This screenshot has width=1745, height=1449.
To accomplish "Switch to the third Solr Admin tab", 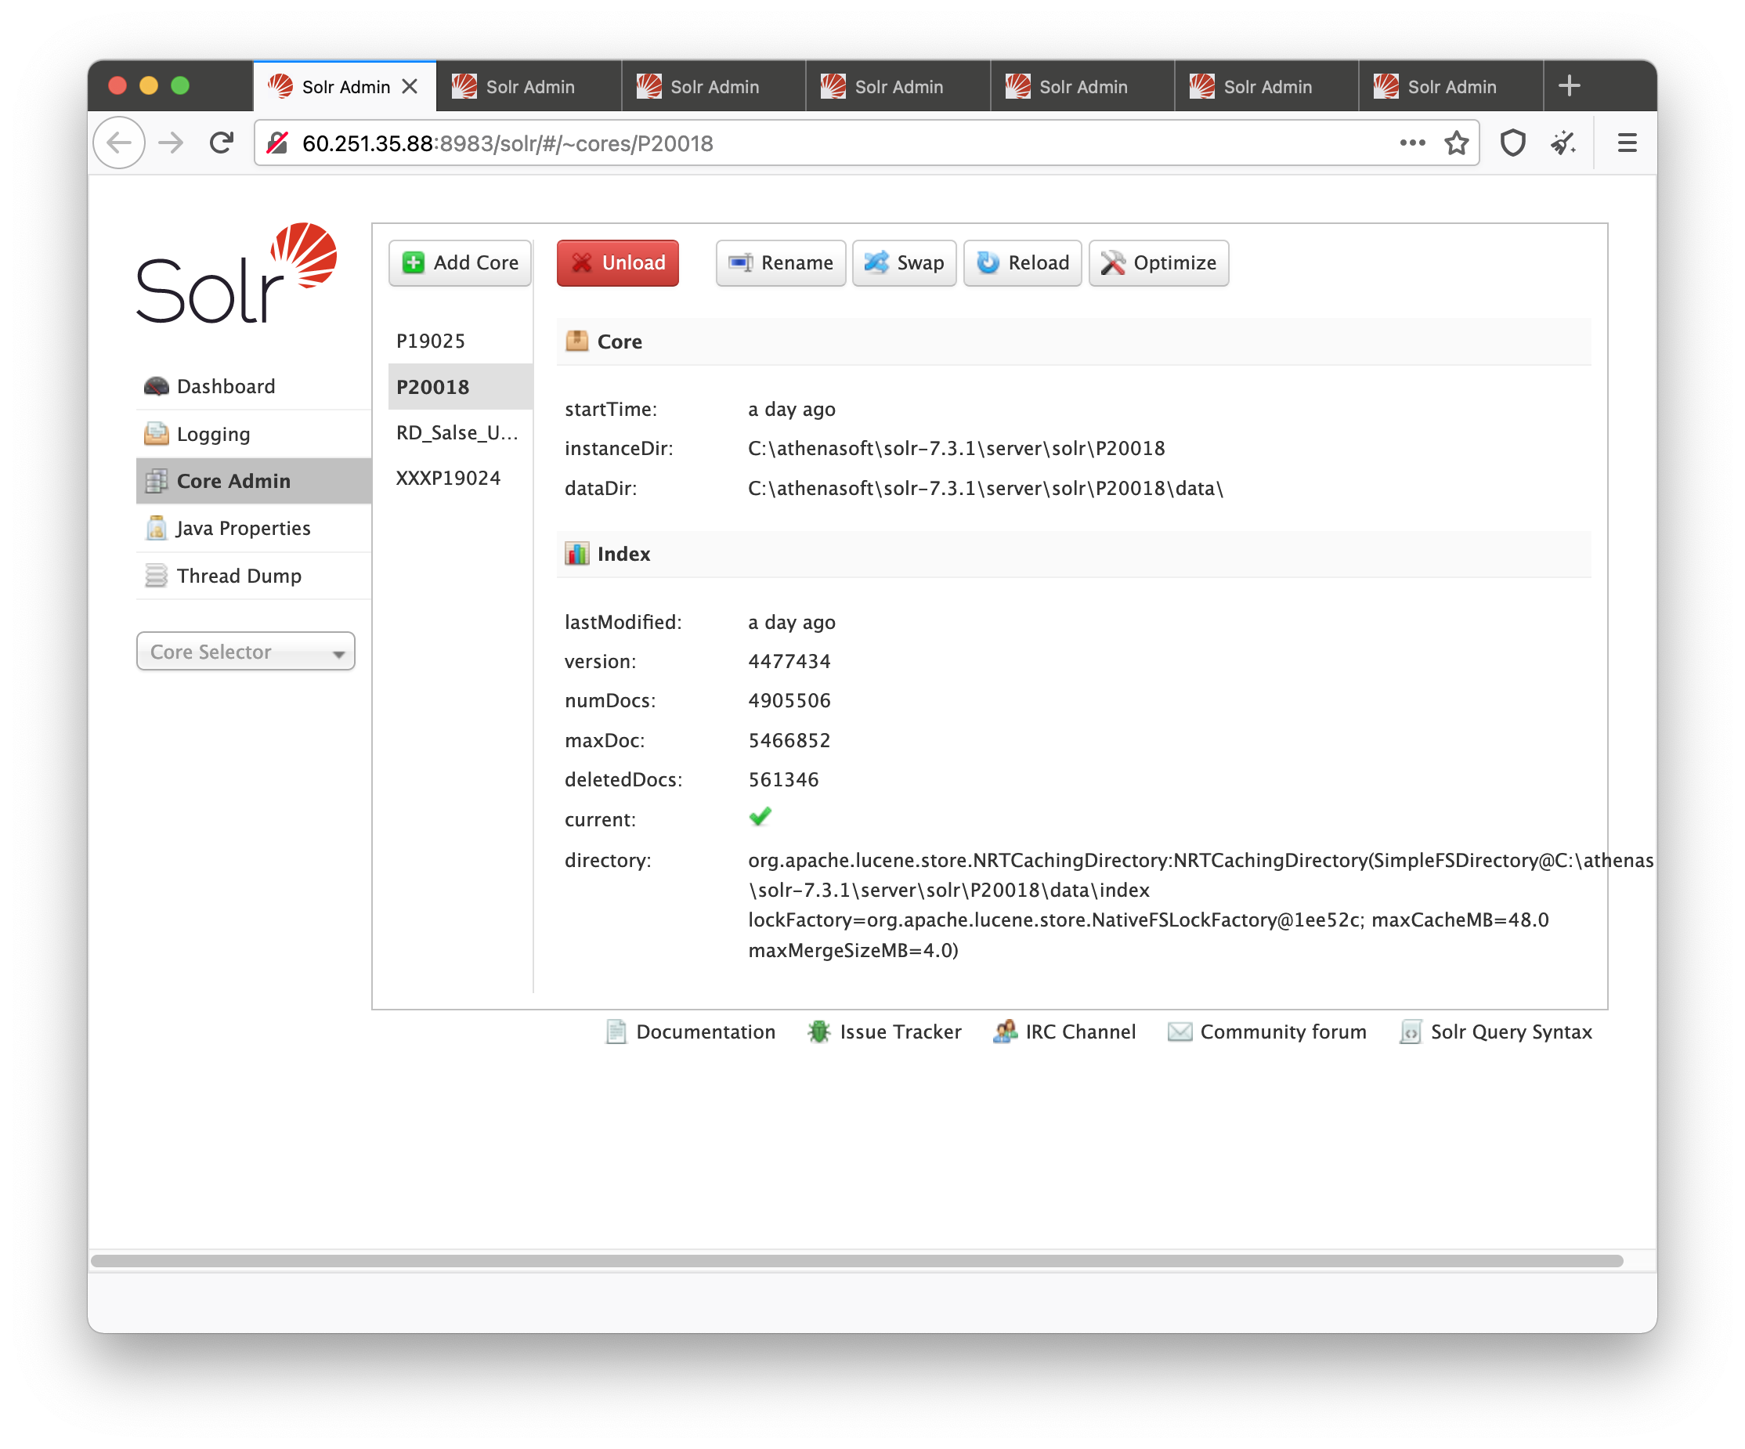I will pyautogui.click(x=713, y=86).
